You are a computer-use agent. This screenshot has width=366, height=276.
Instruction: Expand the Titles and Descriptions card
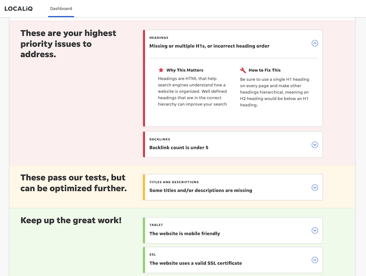click(315, 187)
